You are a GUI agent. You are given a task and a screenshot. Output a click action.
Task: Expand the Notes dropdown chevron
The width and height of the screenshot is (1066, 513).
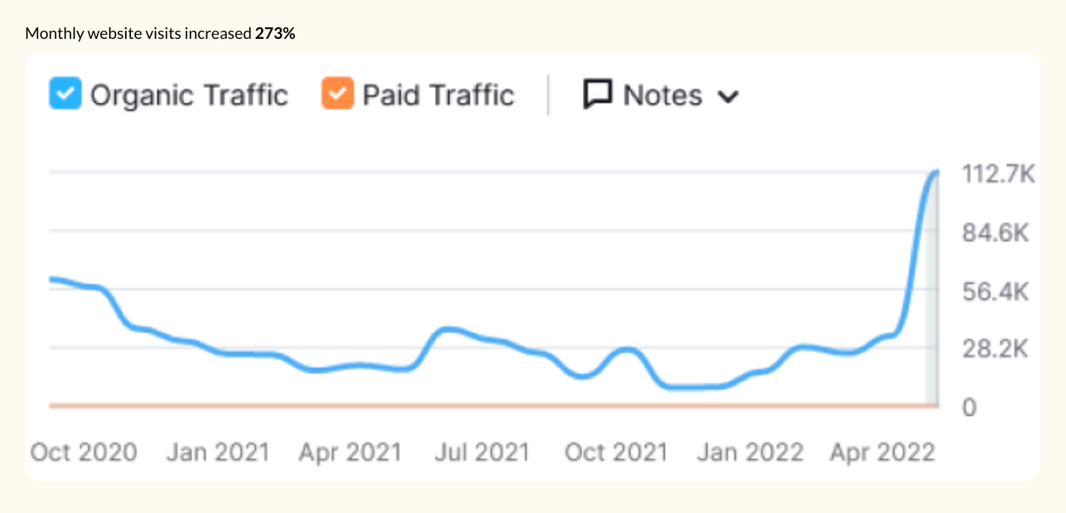click(x=728, y=97)
